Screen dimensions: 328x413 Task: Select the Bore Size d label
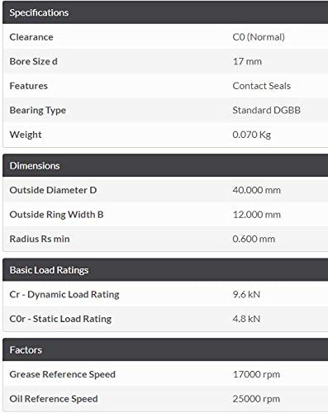click(x=34, y=61)
